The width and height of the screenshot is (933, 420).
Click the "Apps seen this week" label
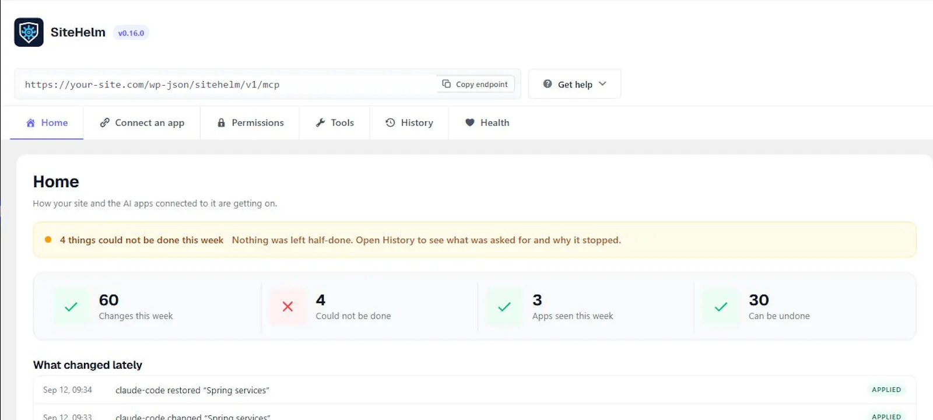[x=573, y=316]
